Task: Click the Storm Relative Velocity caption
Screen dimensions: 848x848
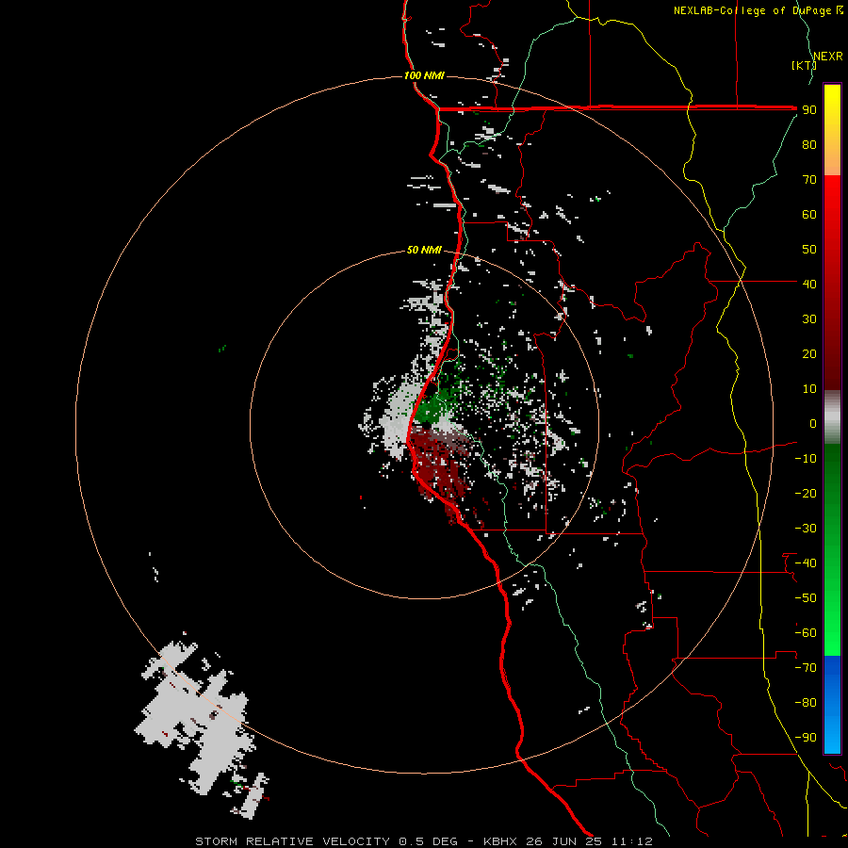Action: tap(424, 841)
